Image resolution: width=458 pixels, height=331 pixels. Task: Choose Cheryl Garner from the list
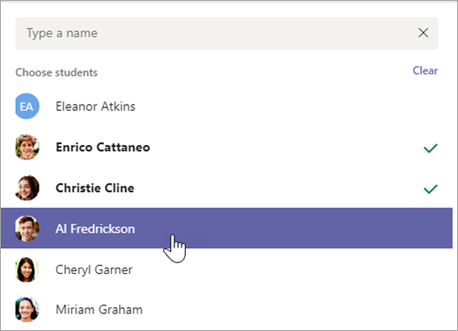pyautogui.click(x=94, y=270)
